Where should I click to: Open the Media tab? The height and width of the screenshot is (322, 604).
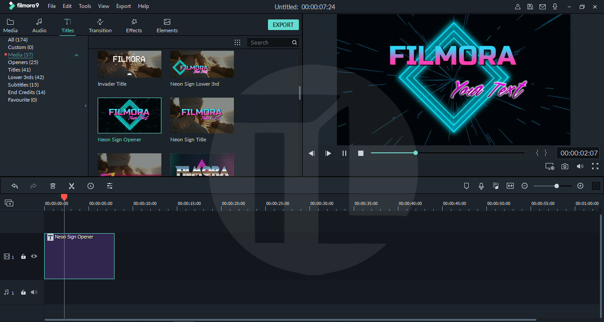coord(11,26)
